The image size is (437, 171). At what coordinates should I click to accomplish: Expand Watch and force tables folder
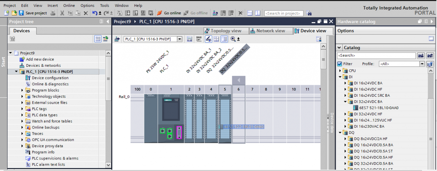coord(23,121)
